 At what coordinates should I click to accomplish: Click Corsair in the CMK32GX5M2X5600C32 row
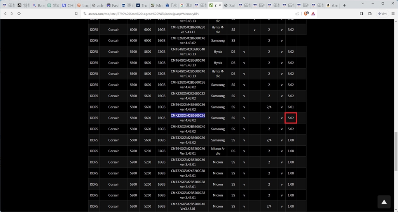(x=113, y=96)
